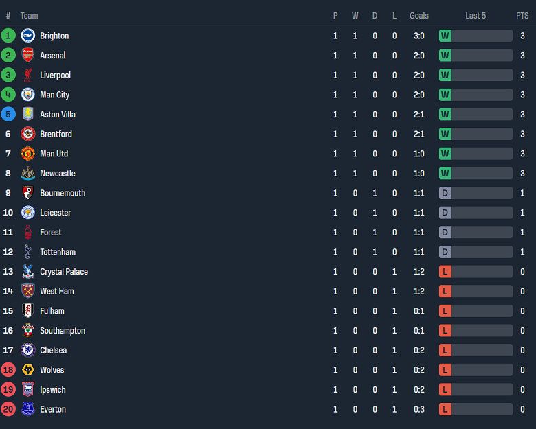Click the Wolves club crest icon
536x429 pixels.
28,370
